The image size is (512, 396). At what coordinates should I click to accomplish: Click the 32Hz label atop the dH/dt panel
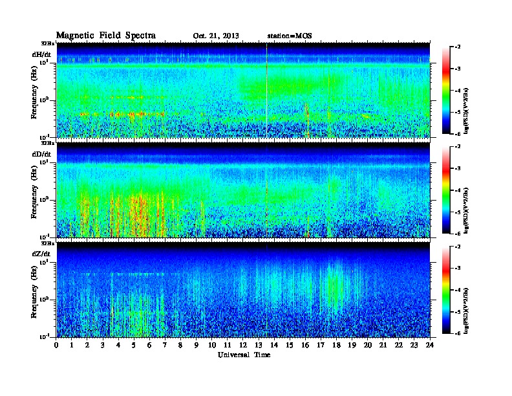click(48, 43)
